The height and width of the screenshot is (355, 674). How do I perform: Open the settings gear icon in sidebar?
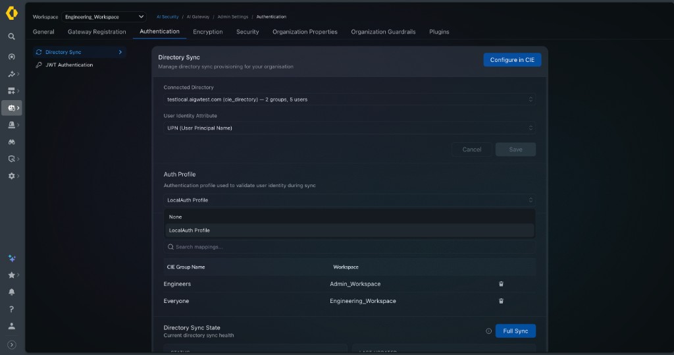(x=12, y=176)
